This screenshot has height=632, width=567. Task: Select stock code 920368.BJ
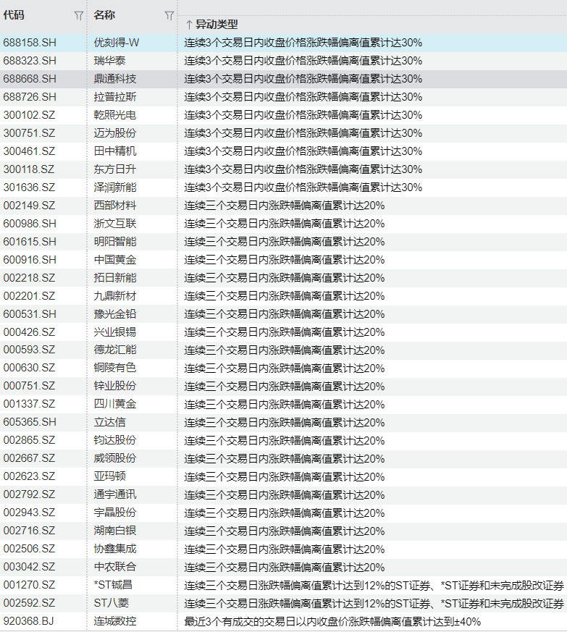(x=29, y=622)
